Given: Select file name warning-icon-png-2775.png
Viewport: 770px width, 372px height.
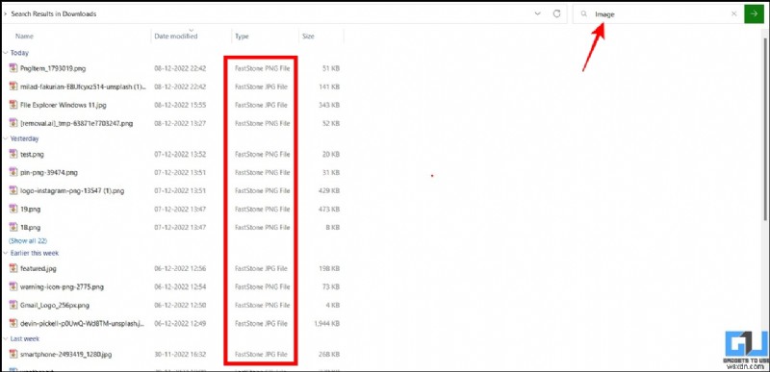Looking at the screenshot, I should pos(62,286).
